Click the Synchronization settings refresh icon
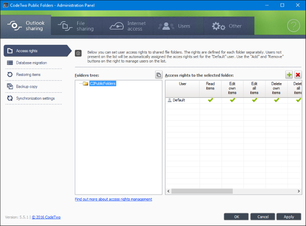306x226 pixels. (x=10, y=98)
